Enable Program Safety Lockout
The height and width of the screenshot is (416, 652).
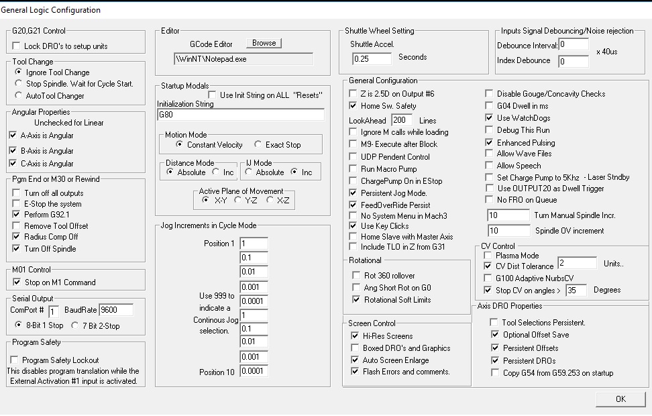15,360
